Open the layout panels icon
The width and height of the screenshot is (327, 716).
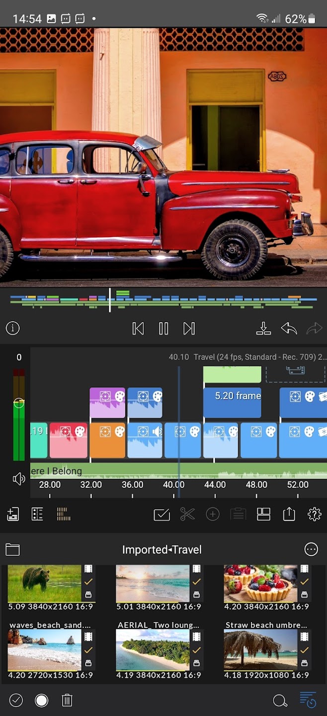[263, 514]
